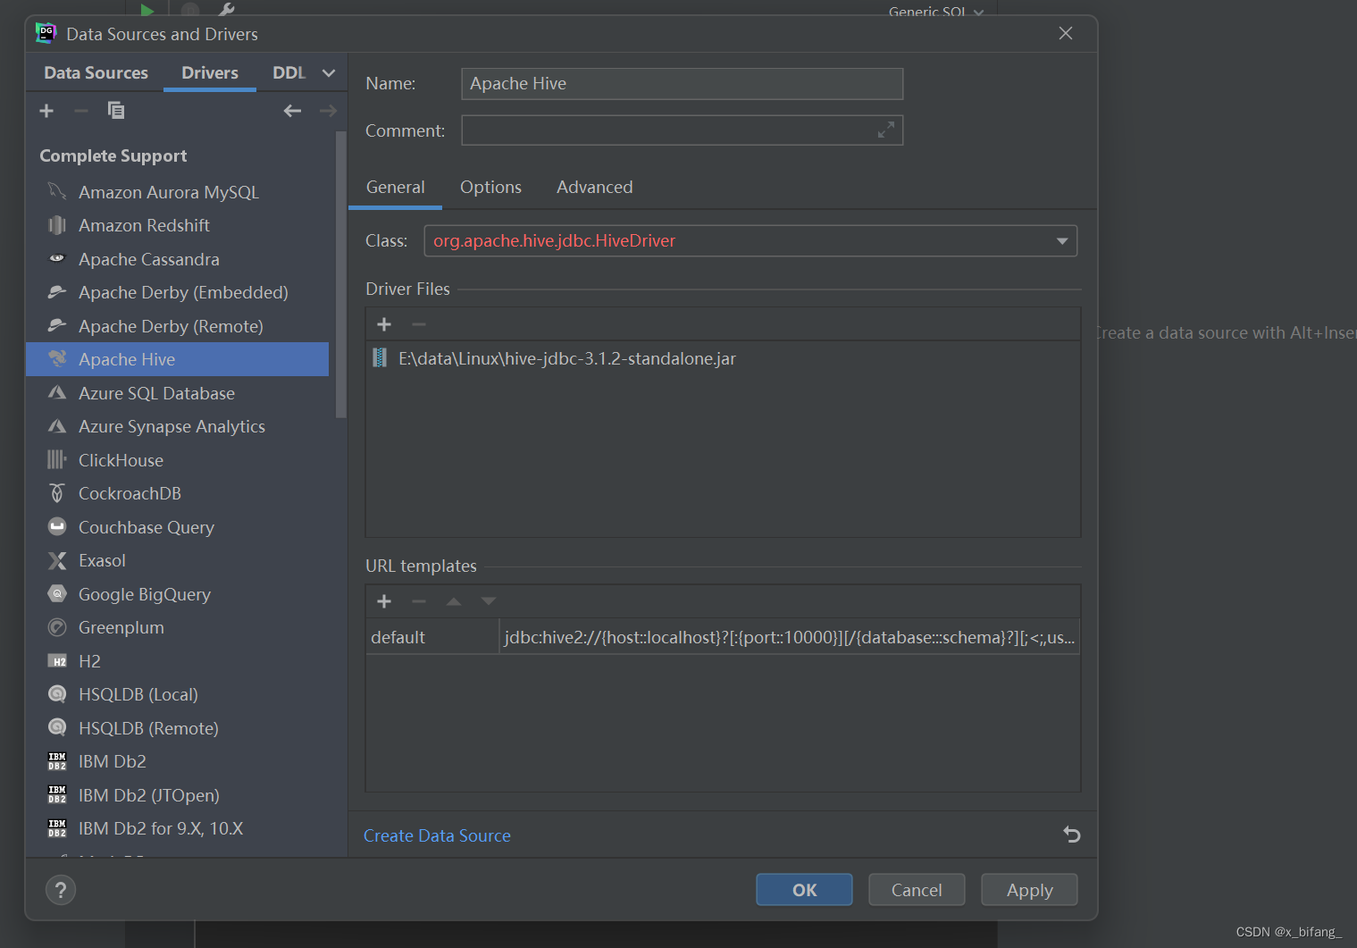Screen dimensions: 1357x948
Task: Select Apache Derby (Embedded) driver
Action: (x=177, y=292)
